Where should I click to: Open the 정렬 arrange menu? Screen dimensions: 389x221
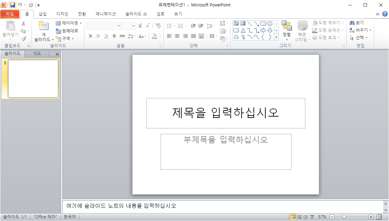287,31
